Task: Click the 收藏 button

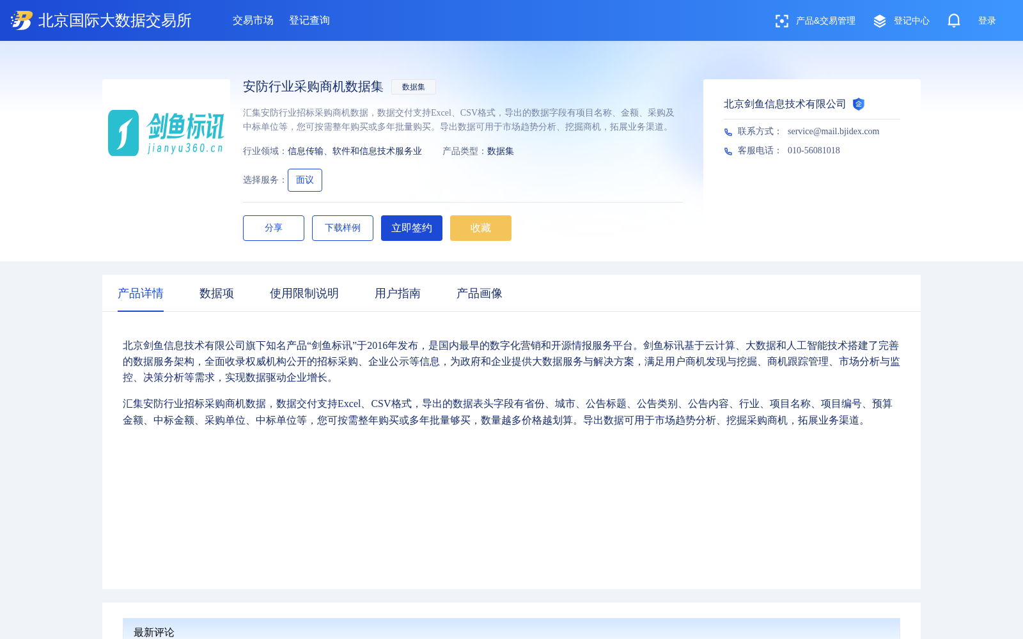Action: click(481, 228)
